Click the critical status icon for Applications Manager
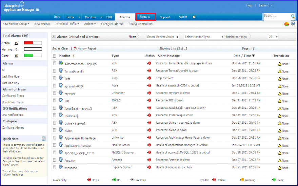This screenshot has width=298, height=186. [x=149, y=145]
